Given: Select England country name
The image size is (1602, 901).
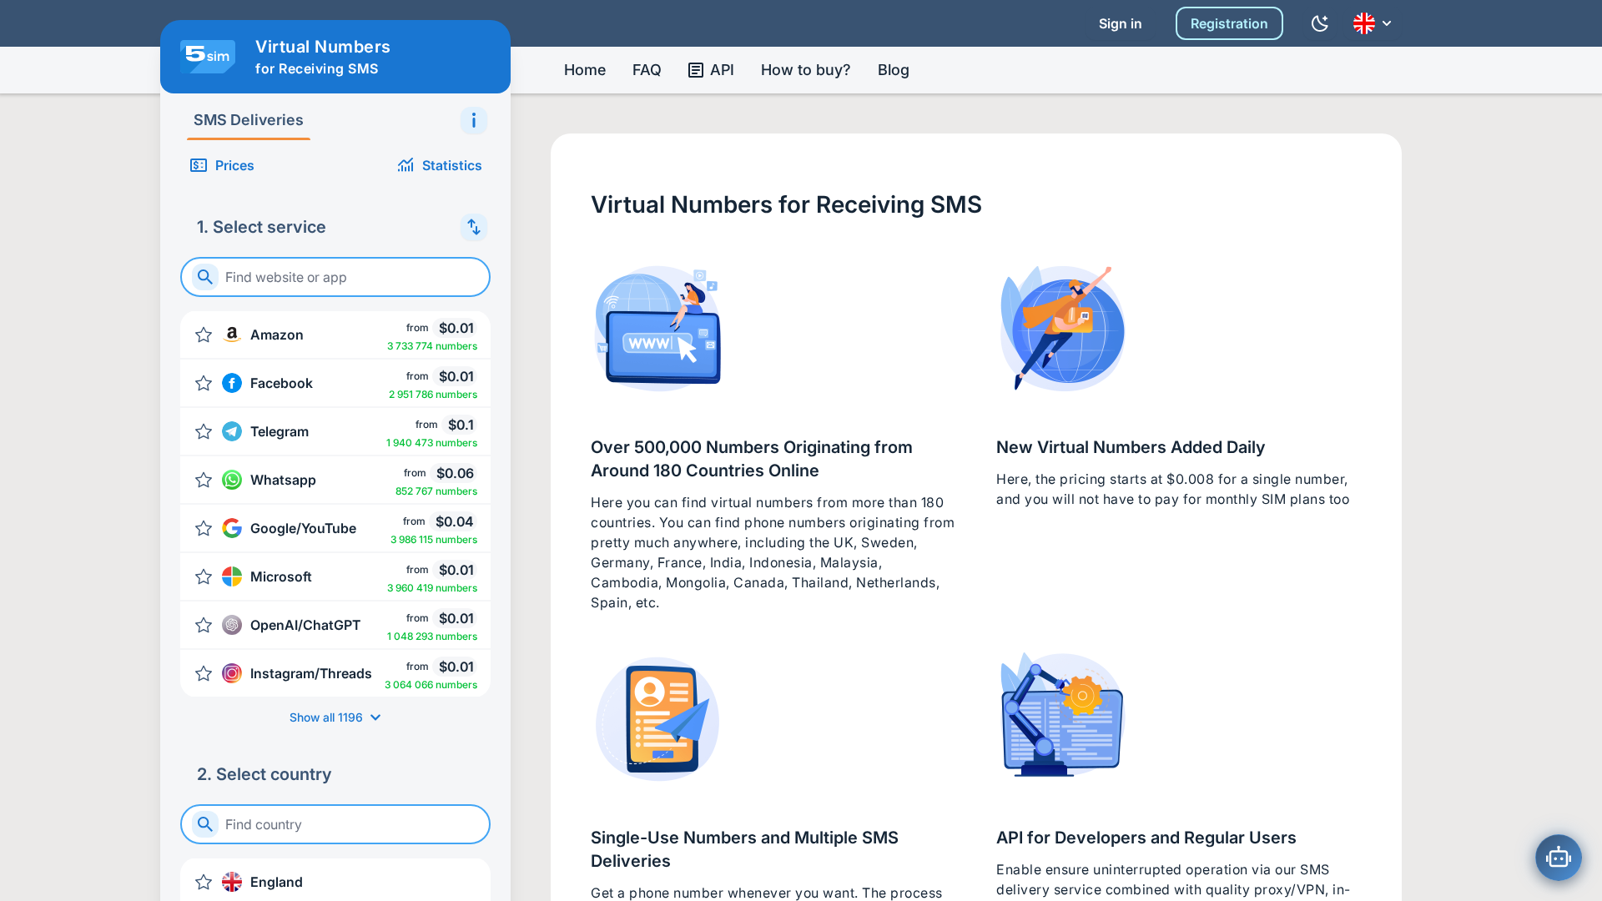Looking at the screenshot, I should point(276,882).
